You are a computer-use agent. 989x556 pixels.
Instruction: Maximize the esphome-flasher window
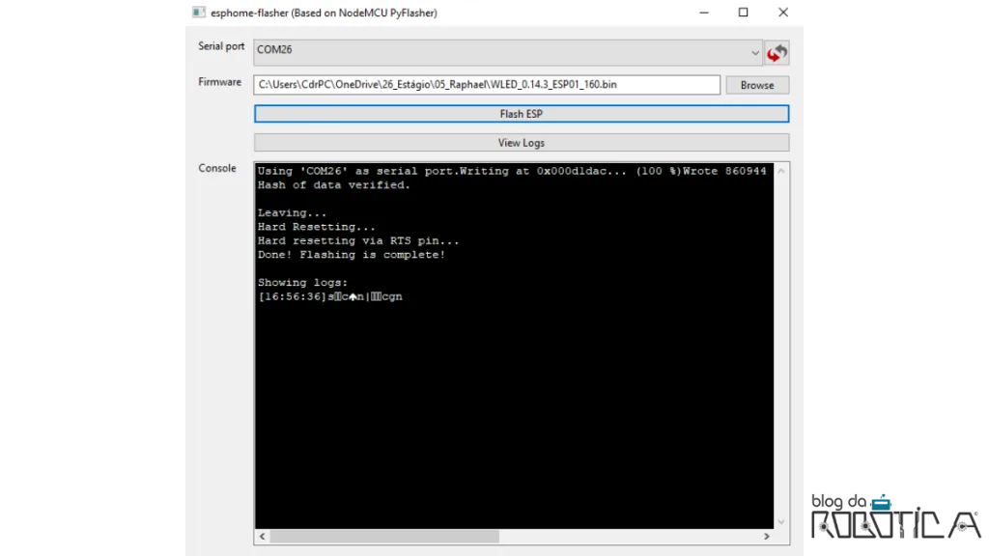pos(743,12)
